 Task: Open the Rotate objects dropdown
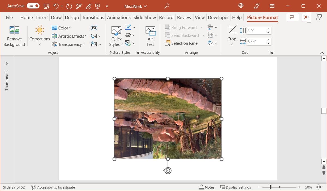tap(212, 43)
